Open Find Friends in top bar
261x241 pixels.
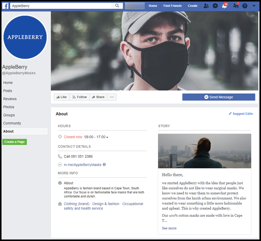(x=172, y=6)
